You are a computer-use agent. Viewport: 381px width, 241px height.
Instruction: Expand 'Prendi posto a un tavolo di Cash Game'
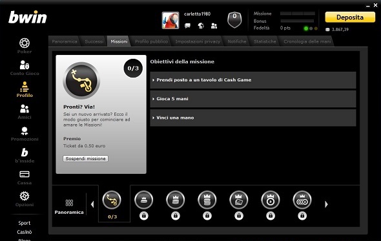click(253, 80)
